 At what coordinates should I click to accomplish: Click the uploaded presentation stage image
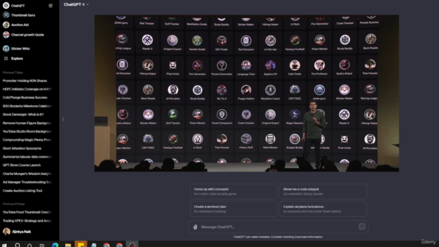tap(246, 93)
